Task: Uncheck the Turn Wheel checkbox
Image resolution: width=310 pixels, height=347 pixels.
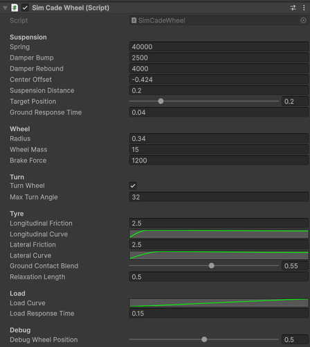Action: (133, 185)
